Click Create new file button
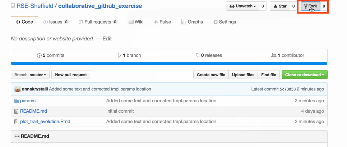The width and height of the screenshot is (347, 147). tap(211, 75)
